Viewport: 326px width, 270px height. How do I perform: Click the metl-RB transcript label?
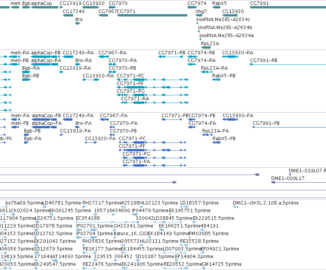tap(20, 61)
